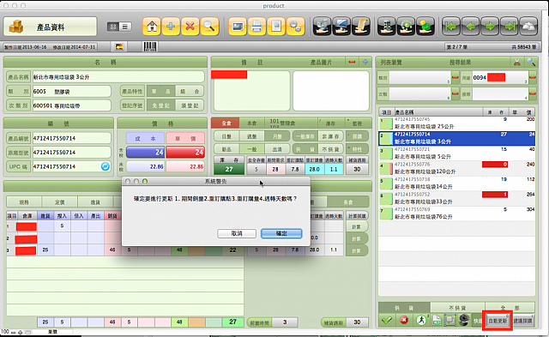Clear the 類別 filter with red minus
The image size is (549, 337).
point(455,77)
